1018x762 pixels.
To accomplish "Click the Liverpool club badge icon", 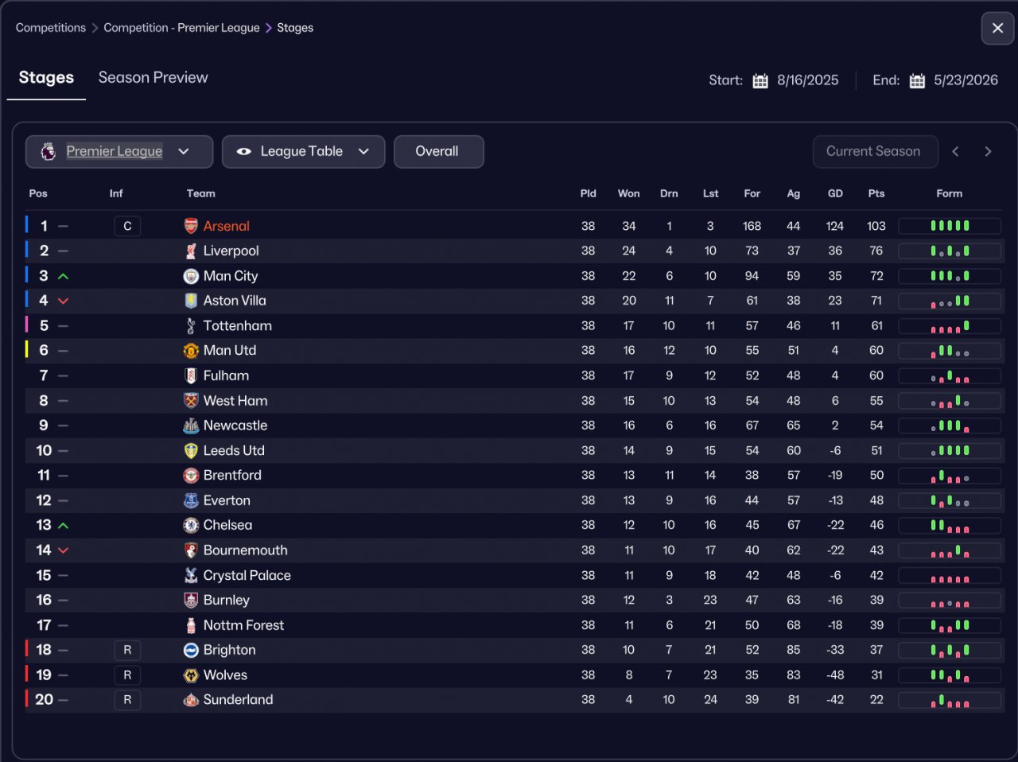I will pos(191,251).
